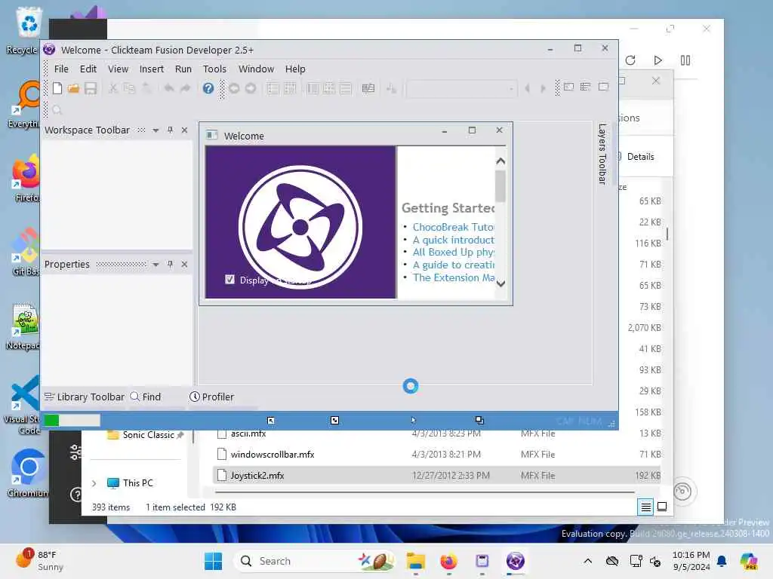Click the Previous frame left arrow
Screen dimensions: 773x579
click(x=528, y=89)
